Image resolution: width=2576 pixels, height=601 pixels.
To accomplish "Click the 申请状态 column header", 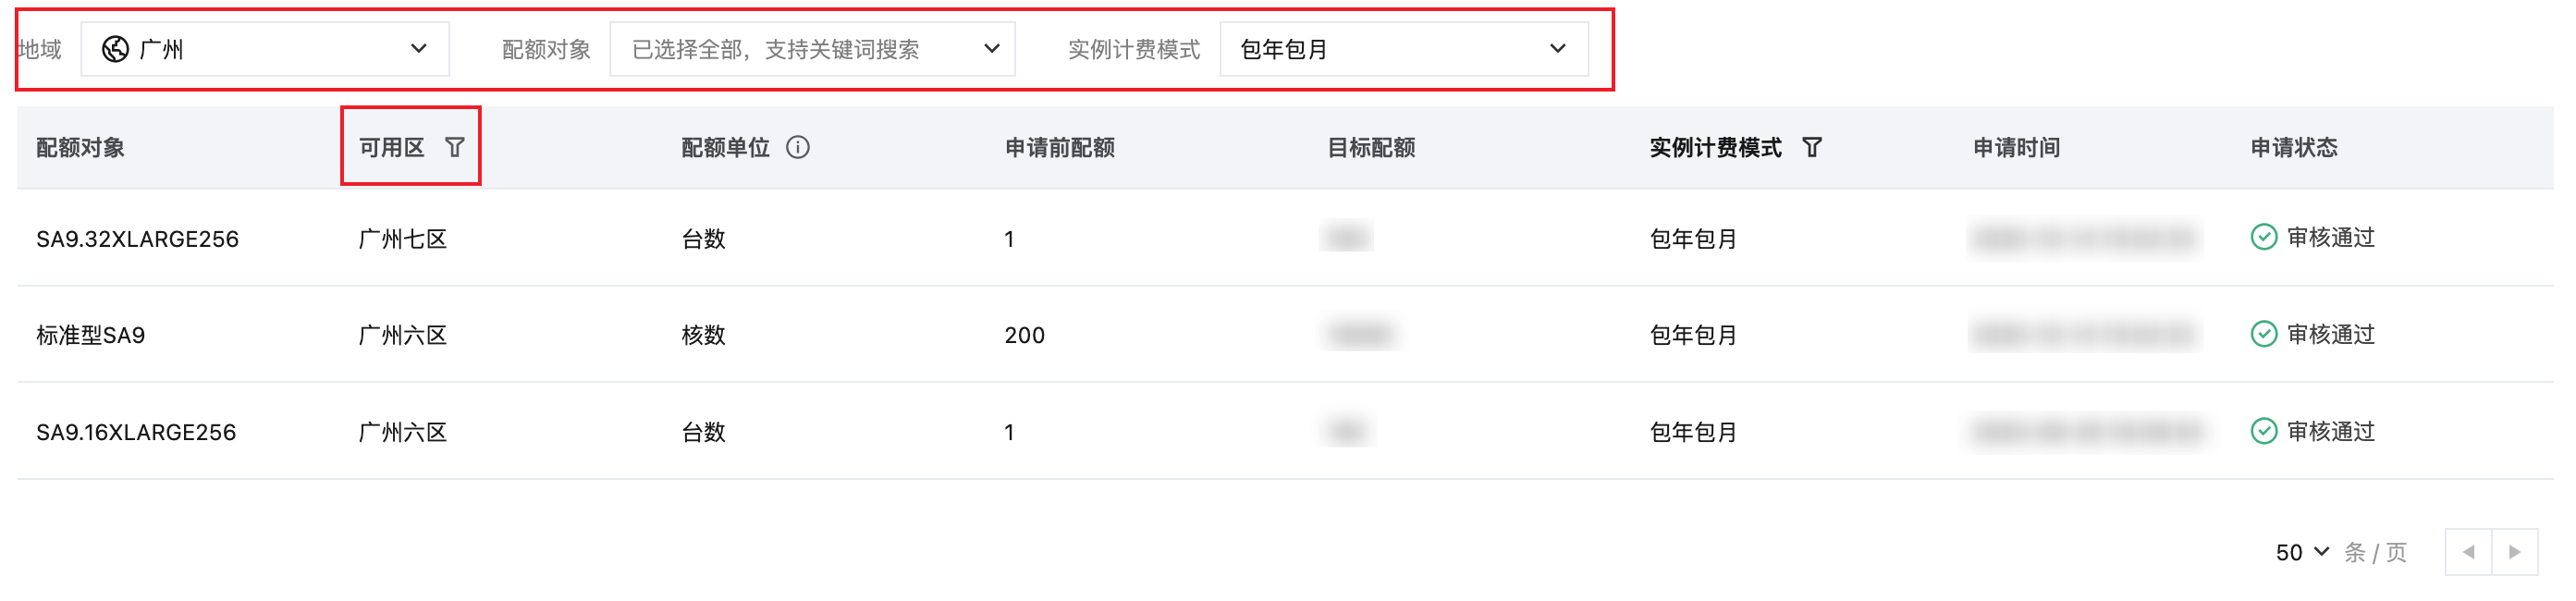I will (2293, 148).
